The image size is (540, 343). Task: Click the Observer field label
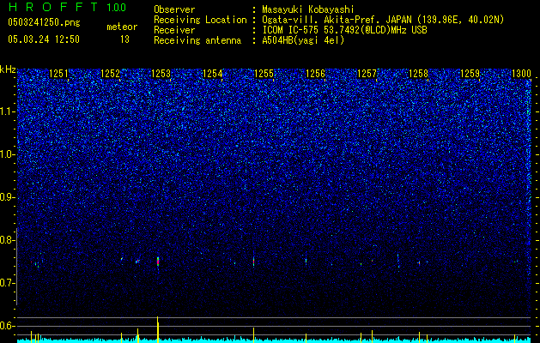(174, 9)
